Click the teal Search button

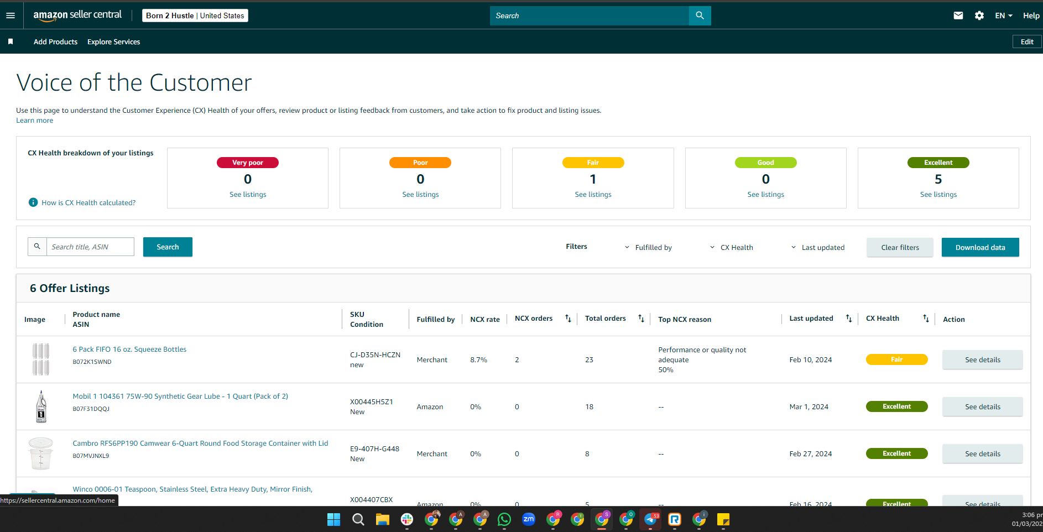point(168,247)
